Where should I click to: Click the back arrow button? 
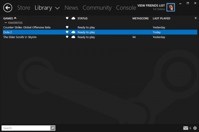[8, 8]
